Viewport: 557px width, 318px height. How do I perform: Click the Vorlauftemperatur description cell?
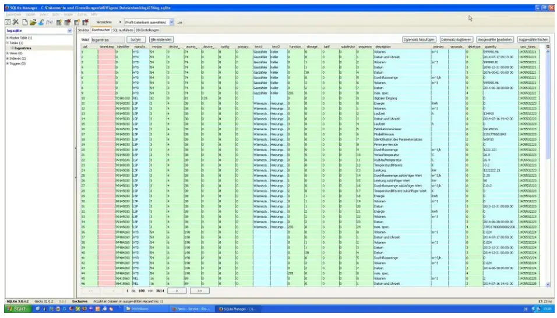[402, 155]
